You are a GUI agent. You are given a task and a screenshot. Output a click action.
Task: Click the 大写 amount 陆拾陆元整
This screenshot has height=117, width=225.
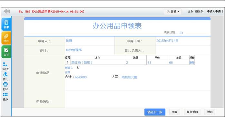pyautogui.click(x=130, y=77)
